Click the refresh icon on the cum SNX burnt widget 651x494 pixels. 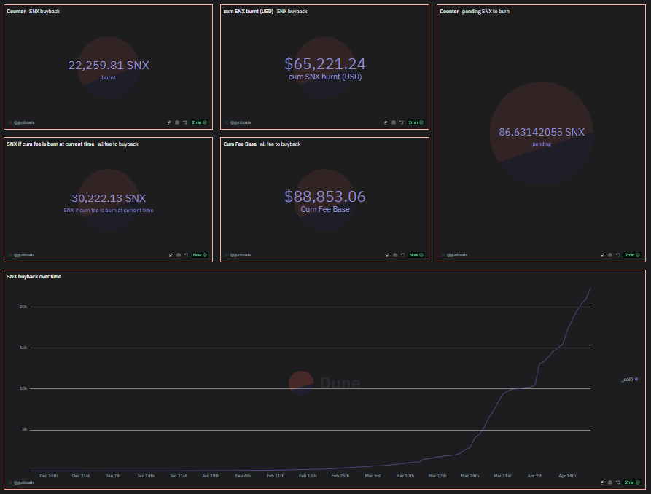pos(401,122)
